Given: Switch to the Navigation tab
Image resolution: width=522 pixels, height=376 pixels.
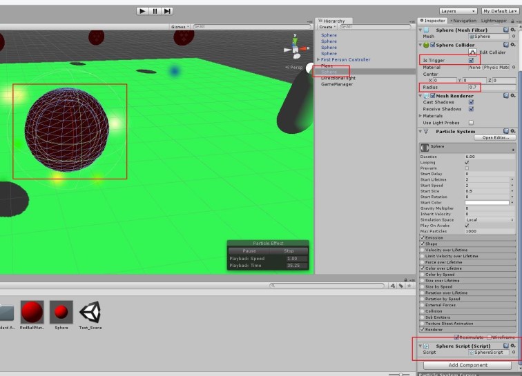Looking at the screenshot, I should 465,21.
